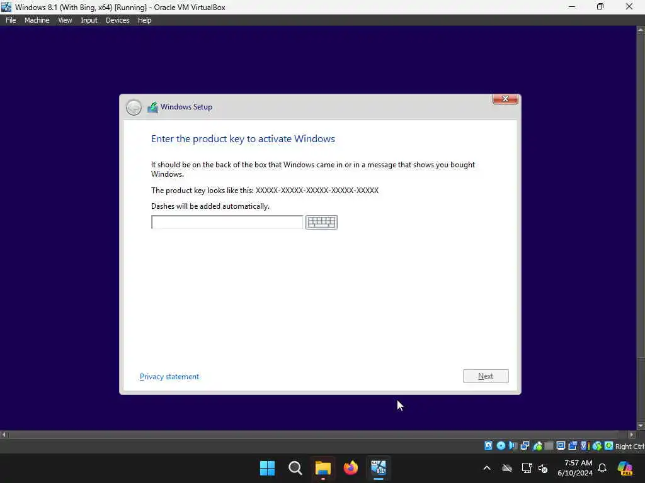
Task: Click the recording status icon
Action: 572,446
